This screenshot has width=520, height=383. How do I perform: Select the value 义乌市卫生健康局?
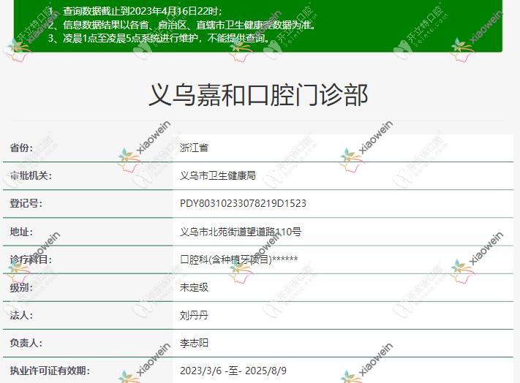pos(218,175)
